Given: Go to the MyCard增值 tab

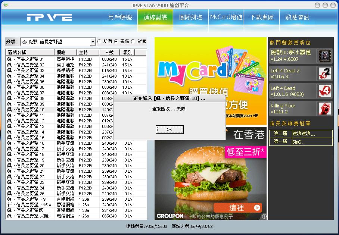Looking at the screenshot, I should point(226,17).
